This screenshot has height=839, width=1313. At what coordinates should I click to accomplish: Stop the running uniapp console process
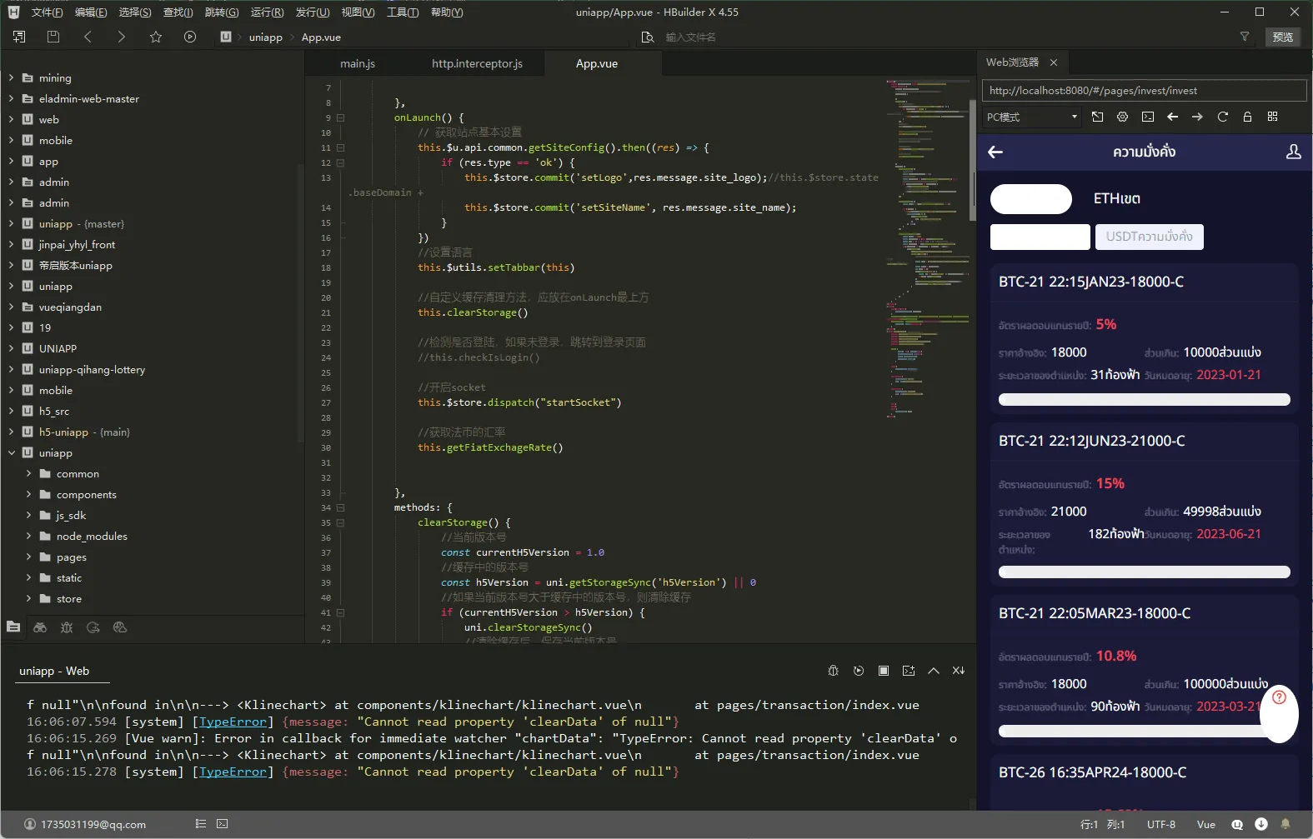tap(884, 671)
